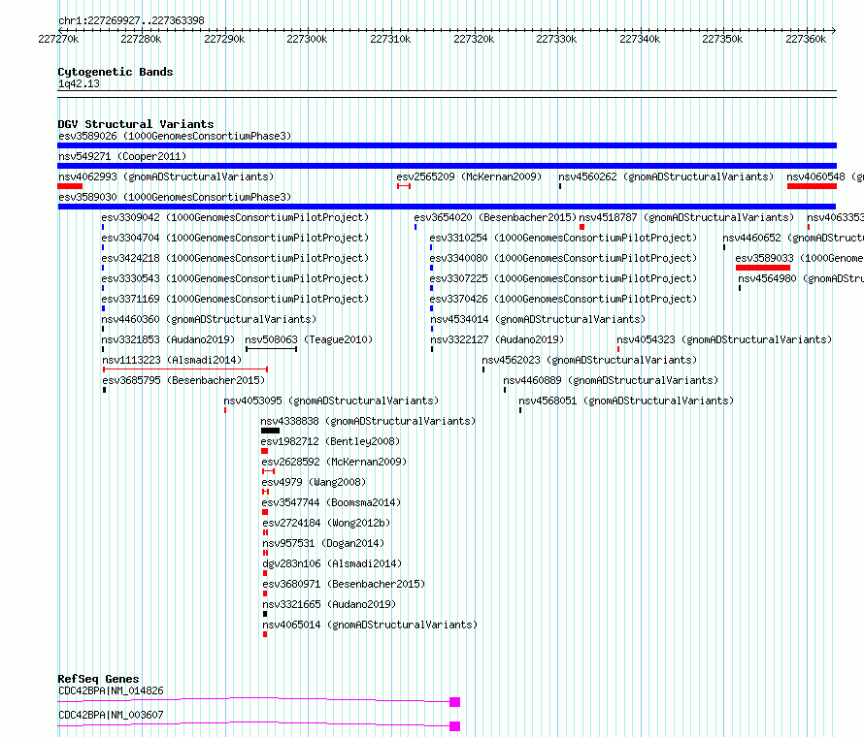Click nsv4460652 variant label
The height and width of the screenshot is (737, 864).
coord(793,238)
